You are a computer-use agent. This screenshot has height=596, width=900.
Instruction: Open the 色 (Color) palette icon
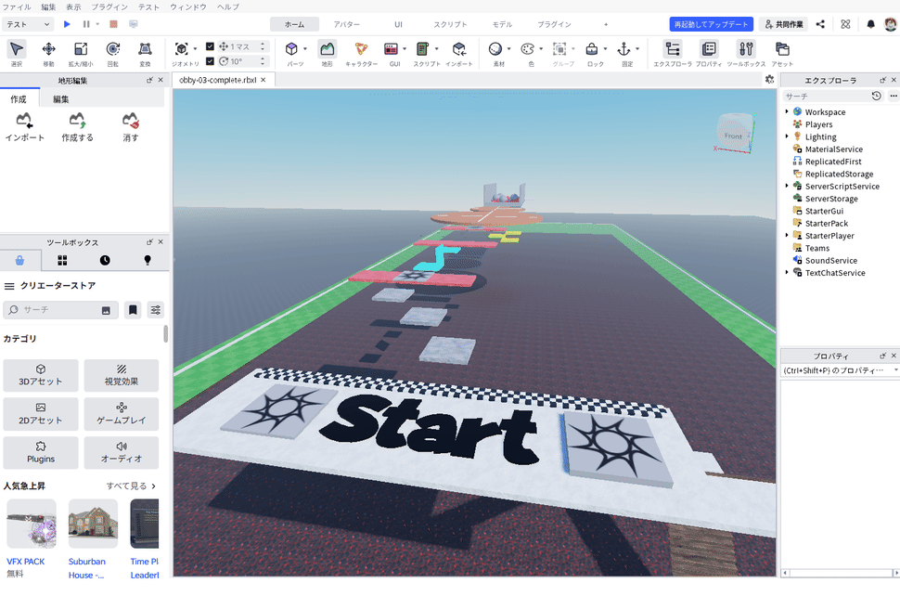[x=528, y=49]
